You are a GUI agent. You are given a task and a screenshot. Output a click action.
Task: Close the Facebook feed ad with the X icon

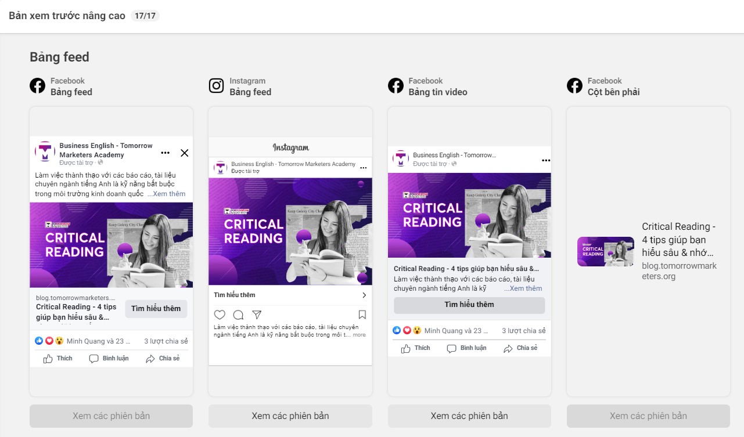point(185,153)
